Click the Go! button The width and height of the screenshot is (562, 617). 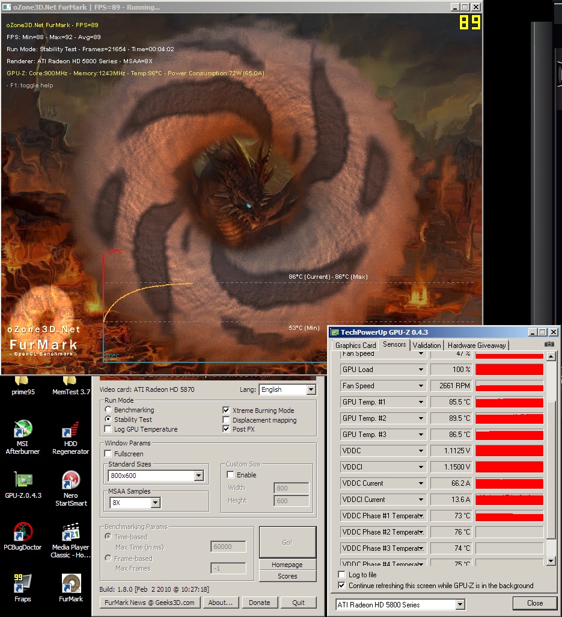click(287, 542)
